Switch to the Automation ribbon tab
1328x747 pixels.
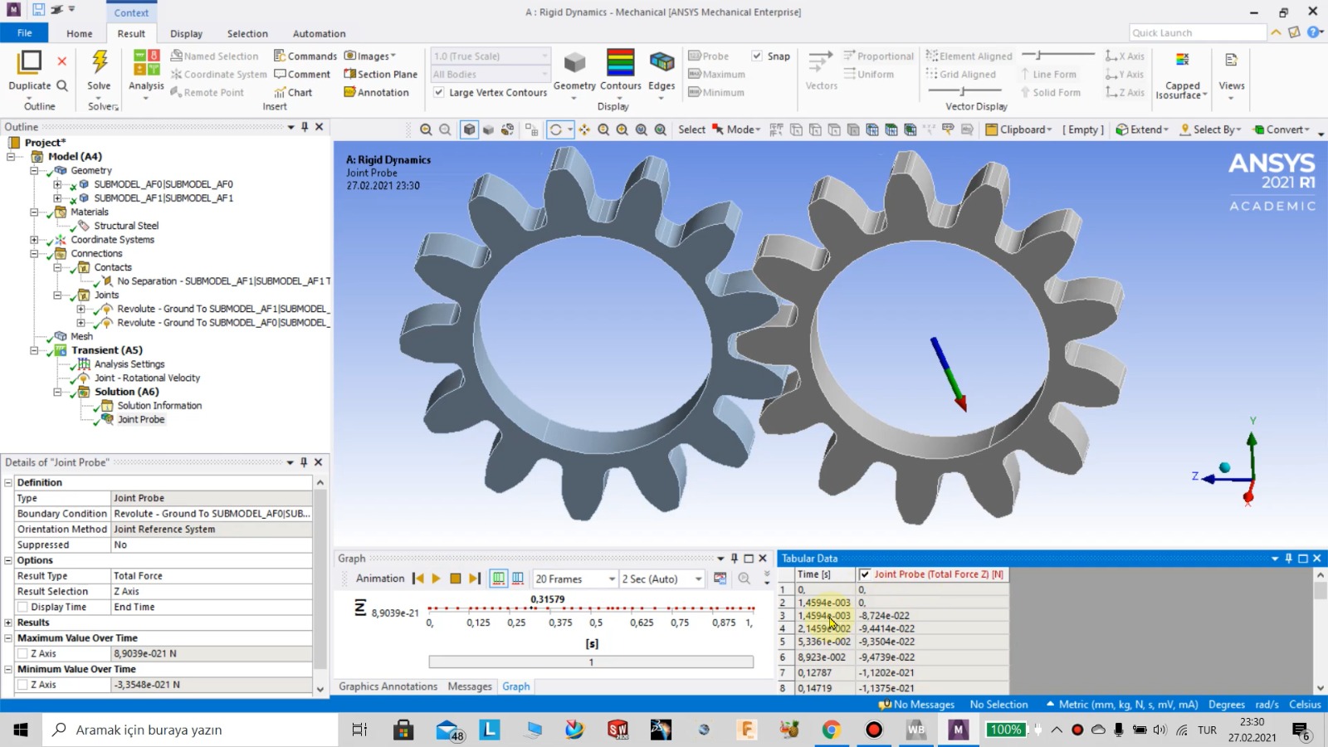click(319, 34)
